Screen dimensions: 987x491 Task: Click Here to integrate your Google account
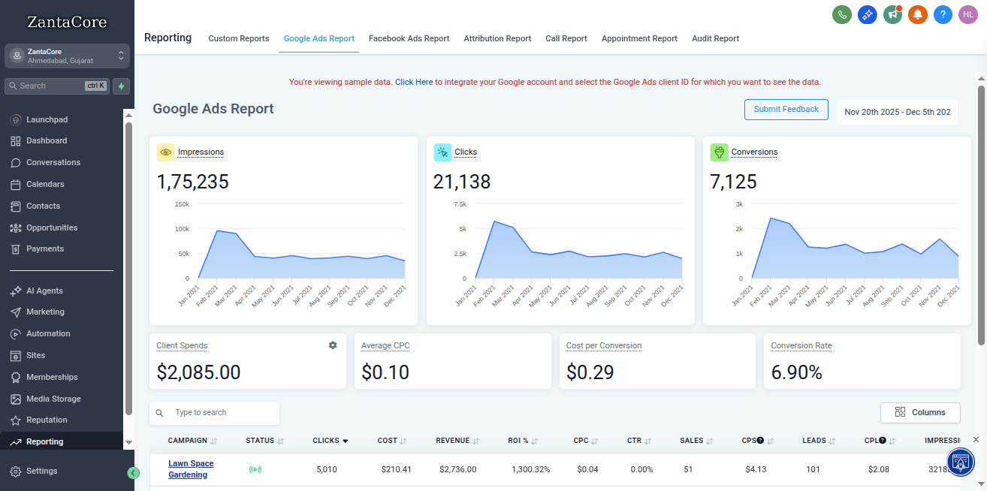pos(414,82)
